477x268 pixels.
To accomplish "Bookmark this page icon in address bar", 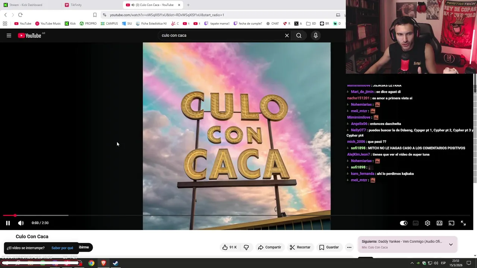I will point(95,15).
